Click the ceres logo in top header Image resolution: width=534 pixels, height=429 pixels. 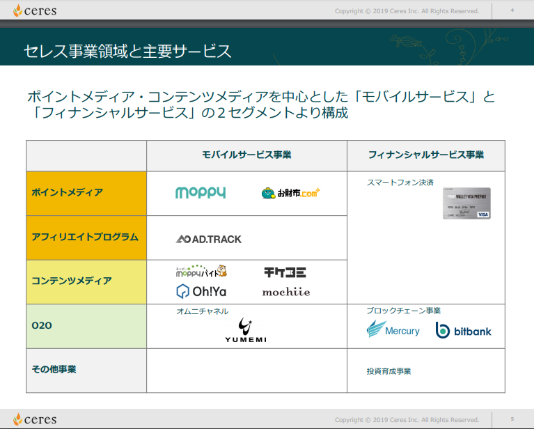click(35, 10)
